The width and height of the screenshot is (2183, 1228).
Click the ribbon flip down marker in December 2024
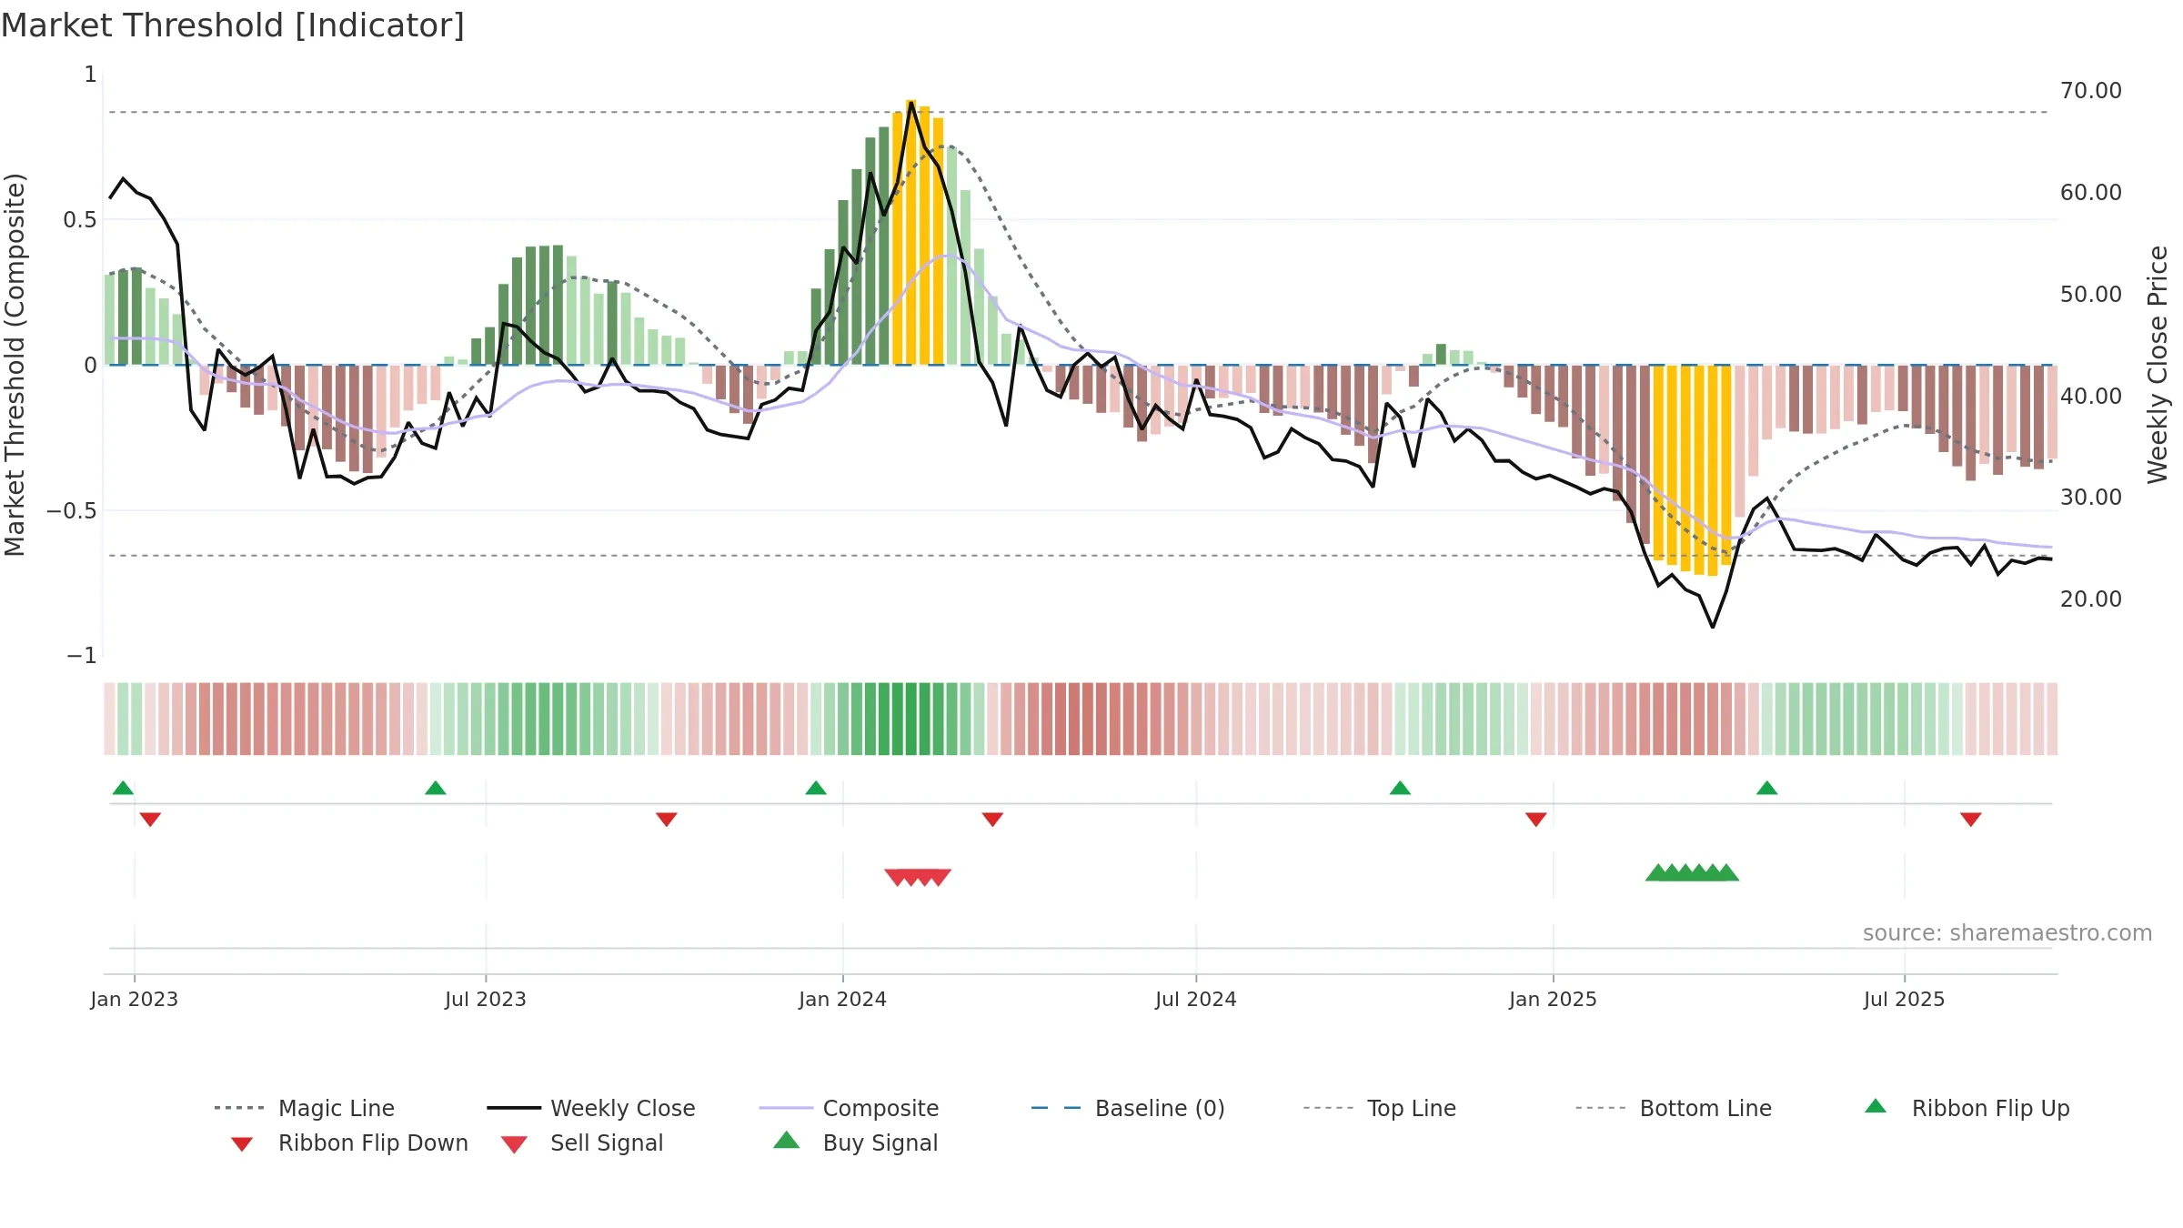pyautogui.click(x=1535, y=820)
